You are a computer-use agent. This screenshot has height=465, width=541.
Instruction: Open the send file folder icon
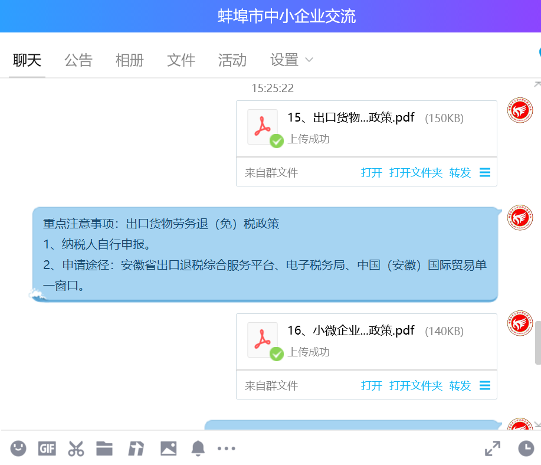104,448
